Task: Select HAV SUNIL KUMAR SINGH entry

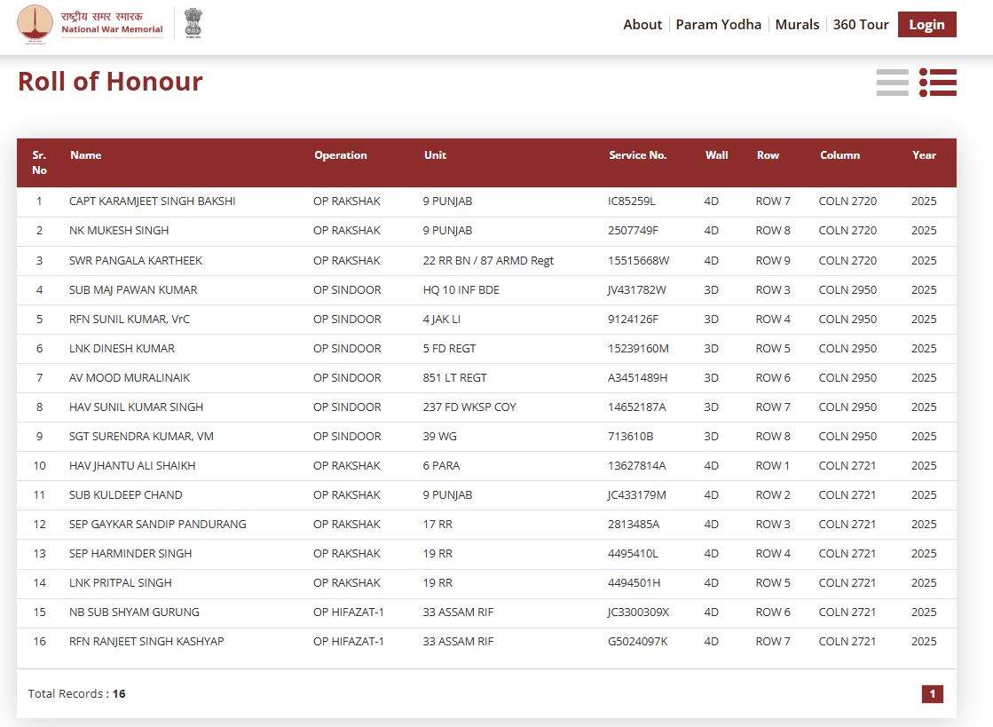Action: coord(136,407)
